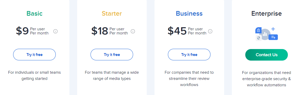The image size is (301, 95).
Task: Select Try it free for Business plan
Action: (x=189, y=55)
